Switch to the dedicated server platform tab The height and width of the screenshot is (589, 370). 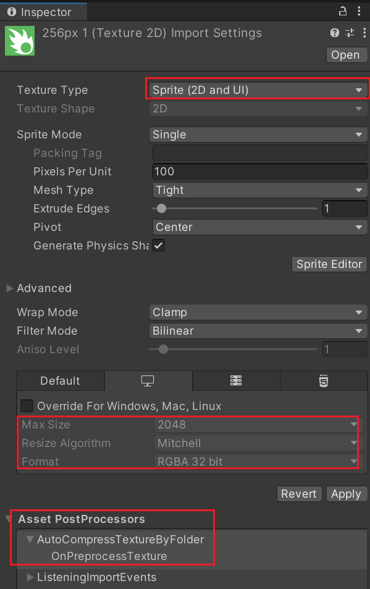point(236,380)
